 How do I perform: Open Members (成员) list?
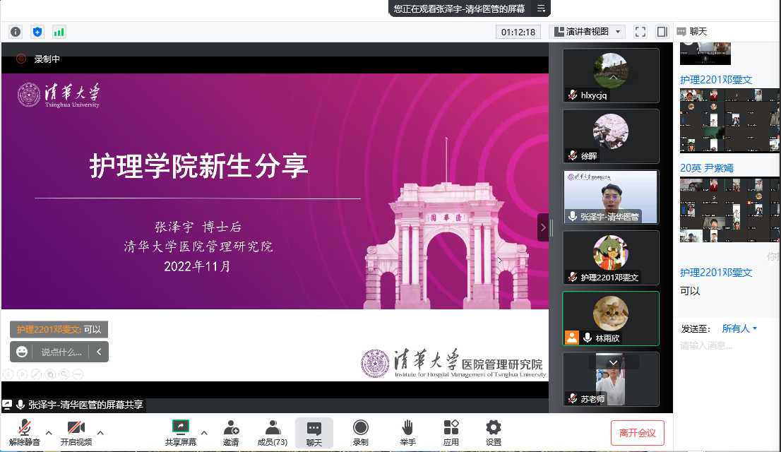click(272, 432)
